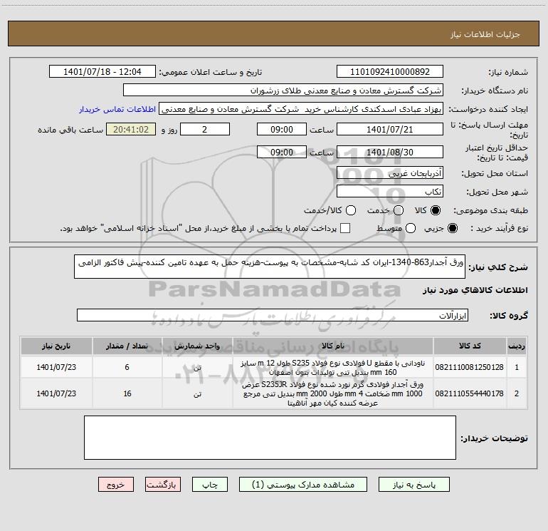Click the شرح کلی نیاز description box
This screenshot has width=548, height=531.
point(270,267)
